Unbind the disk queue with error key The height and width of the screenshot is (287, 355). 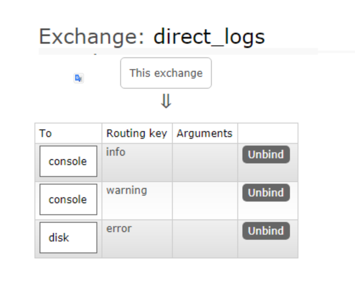pos(266,231)
